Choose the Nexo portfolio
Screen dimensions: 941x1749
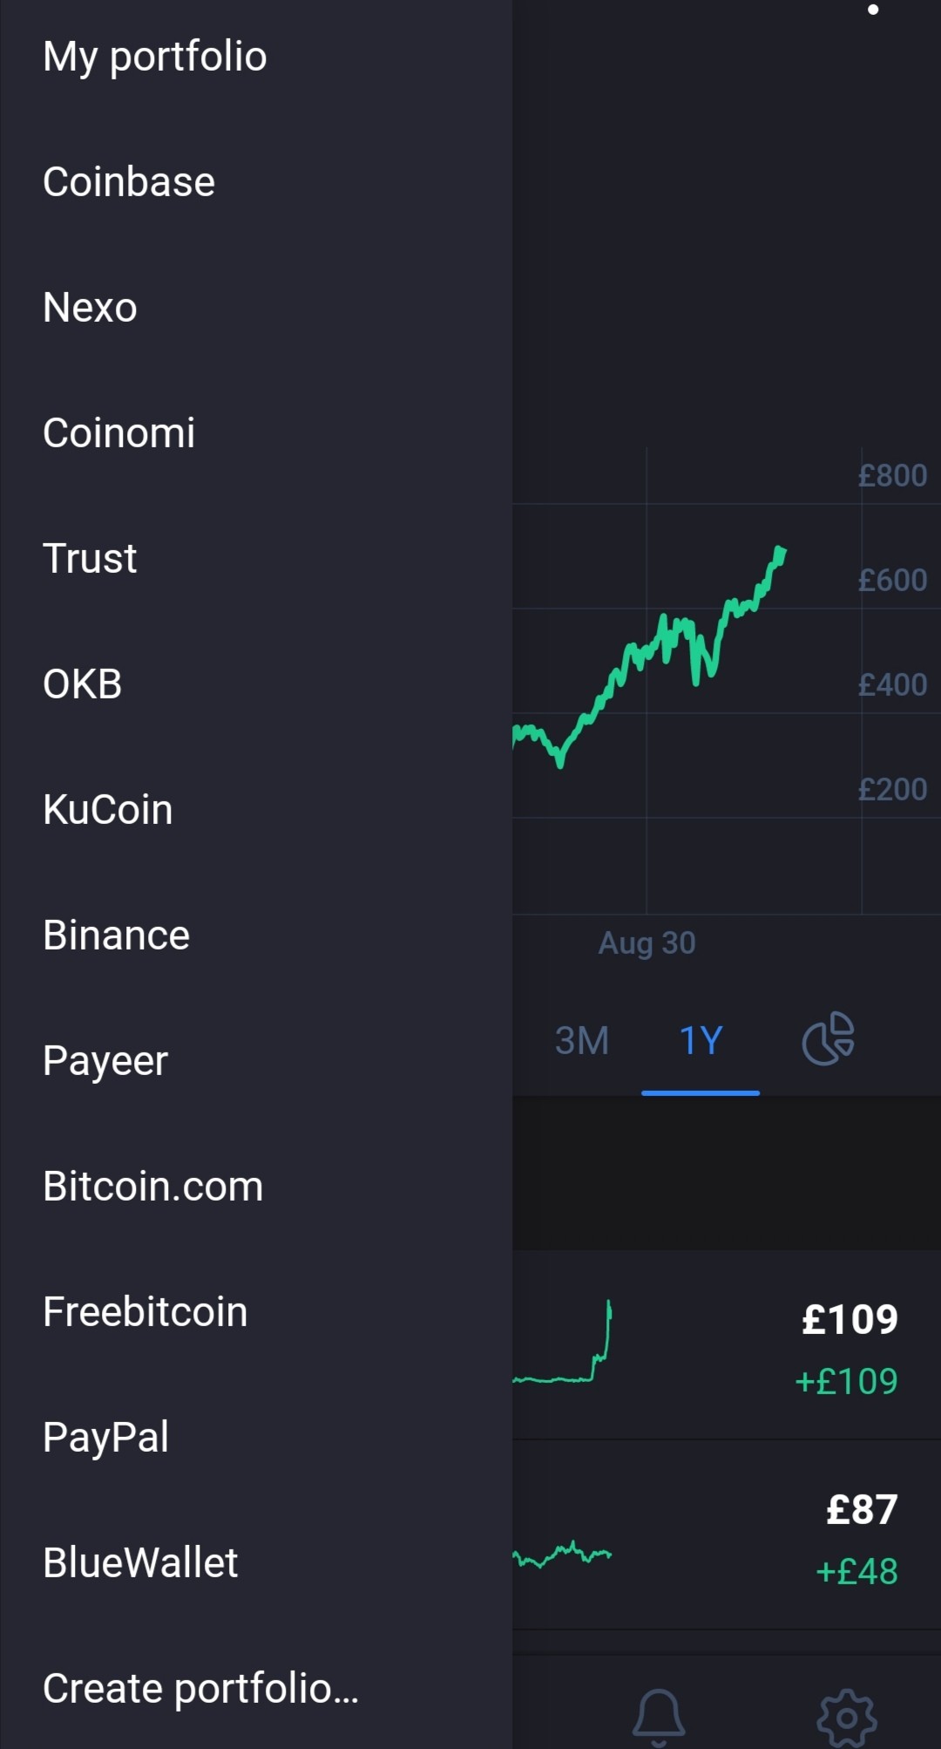pyautogui.click(x=256, y=308)
